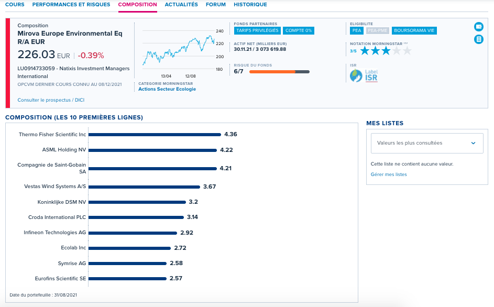
Task: Click the Morningstar star rating
Action: pos(386,50)
